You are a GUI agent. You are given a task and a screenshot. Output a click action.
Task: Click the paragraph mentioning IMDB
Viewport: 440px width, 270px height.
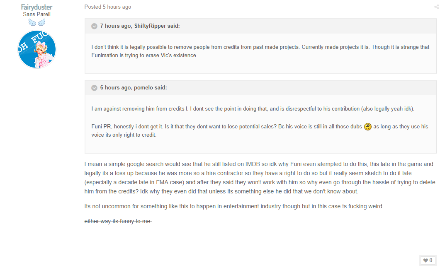pos(260,178)
